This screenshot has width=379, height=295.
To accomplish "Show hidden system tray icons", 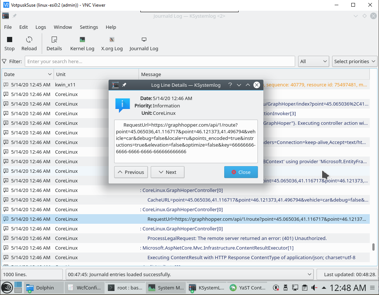I will tap(324, 288).
